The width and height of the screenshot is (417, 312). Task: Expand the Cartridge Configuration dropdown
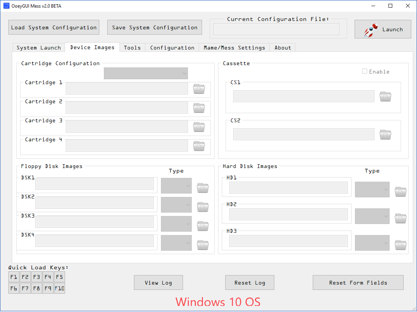(x=146, y=73)
